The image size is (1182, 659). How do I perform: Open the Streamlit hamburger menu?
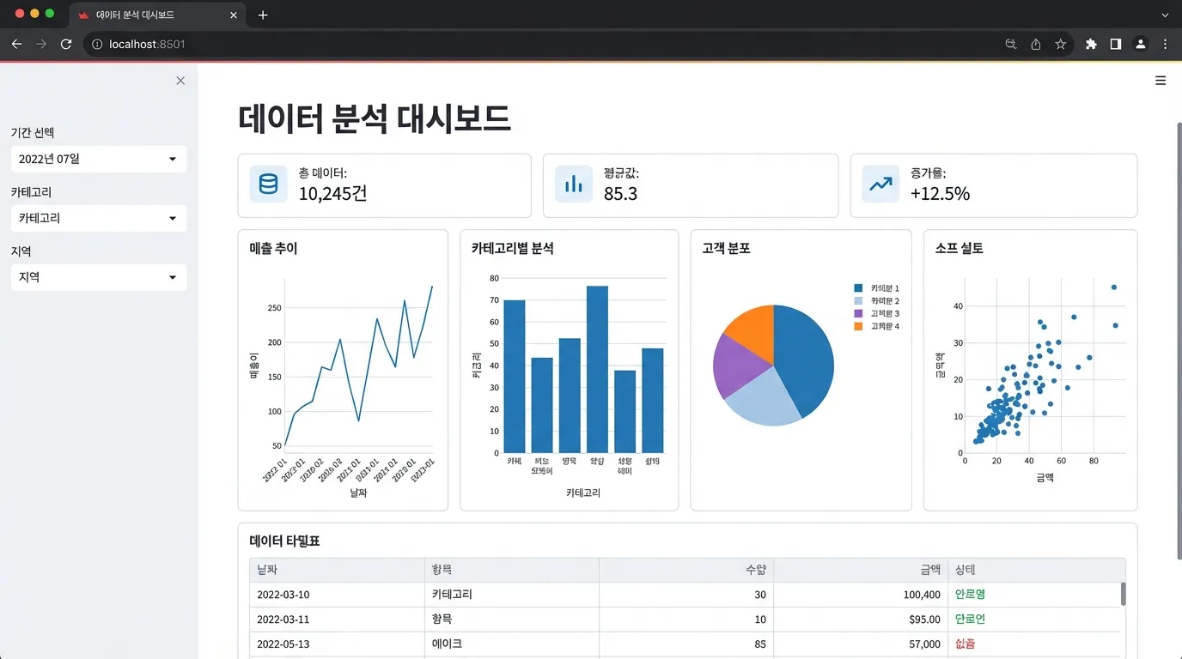[x=1161, y=80]
